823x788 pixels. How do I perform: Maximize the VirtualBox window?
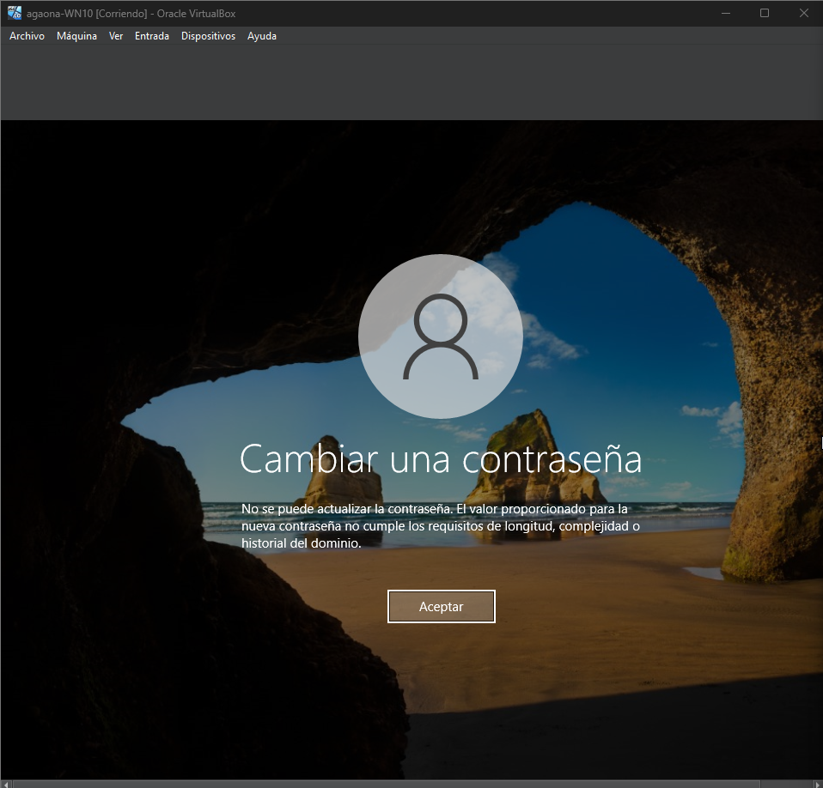click(765, 13)
